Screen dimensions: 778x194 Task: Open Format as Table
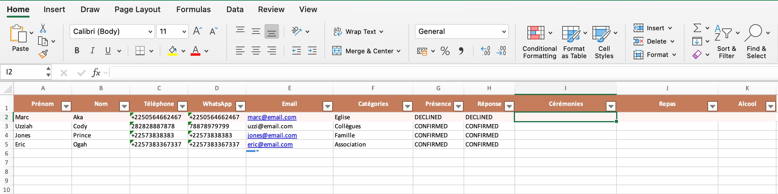574,42
